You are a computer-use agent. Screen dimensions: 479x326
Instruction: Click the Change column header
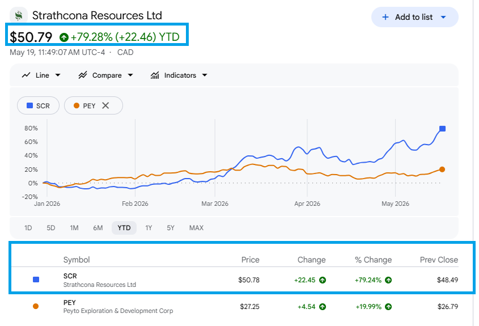(311, 260)
